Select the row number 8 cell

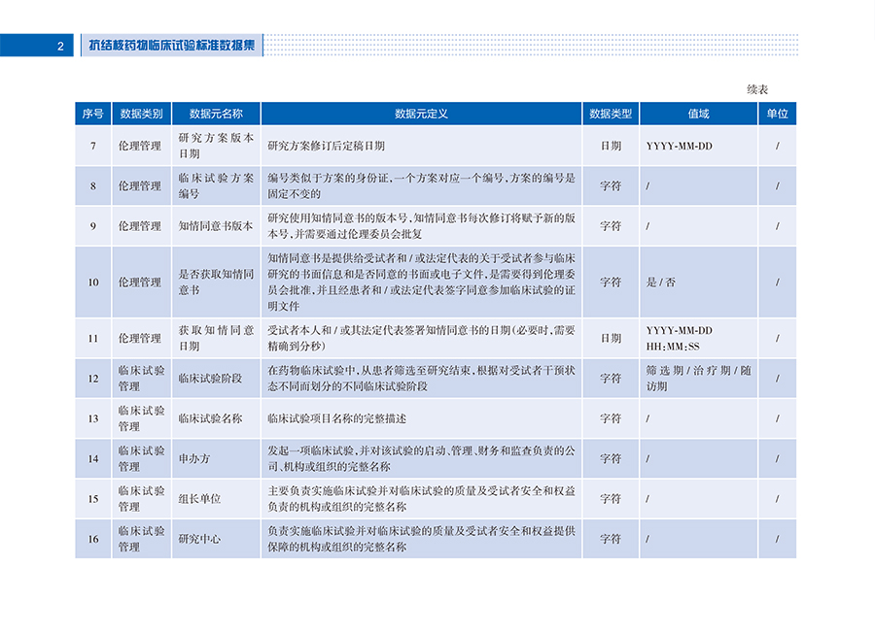pos(93,186)
